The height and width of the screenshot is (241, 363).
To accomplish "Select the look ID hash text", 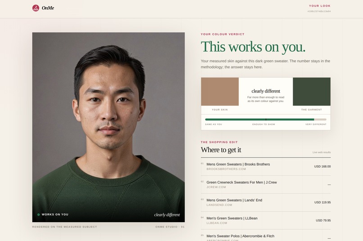I will pos(319,11).
